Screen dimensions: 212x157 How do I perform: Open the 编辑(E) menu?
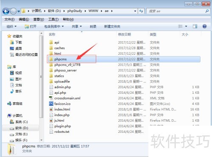pyautogui.click(x=24, y=20)
